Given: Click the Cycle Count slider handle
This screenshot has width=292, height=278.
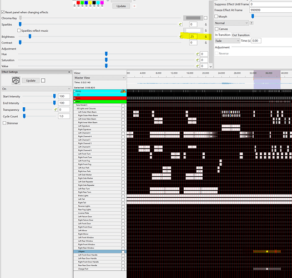Looking at the screenshot, I should pyautogui.click(x=24, y=116).
